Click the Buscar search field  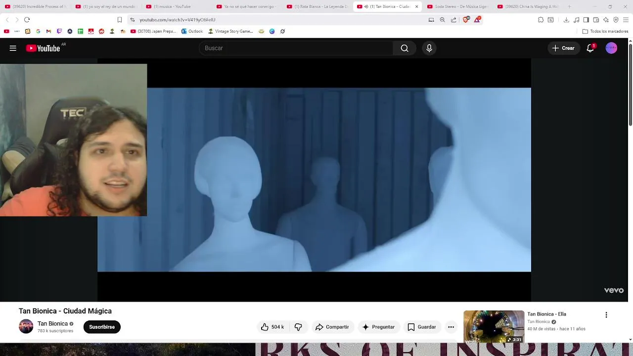[x=296, y=48]
